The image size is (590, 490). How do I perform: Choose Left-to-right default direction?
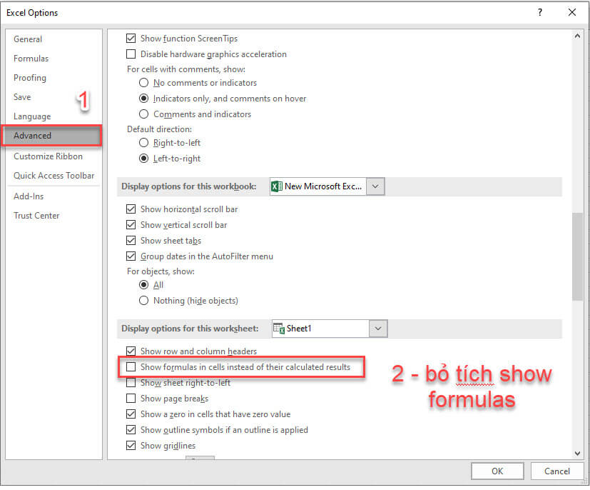tap(143, 159)
